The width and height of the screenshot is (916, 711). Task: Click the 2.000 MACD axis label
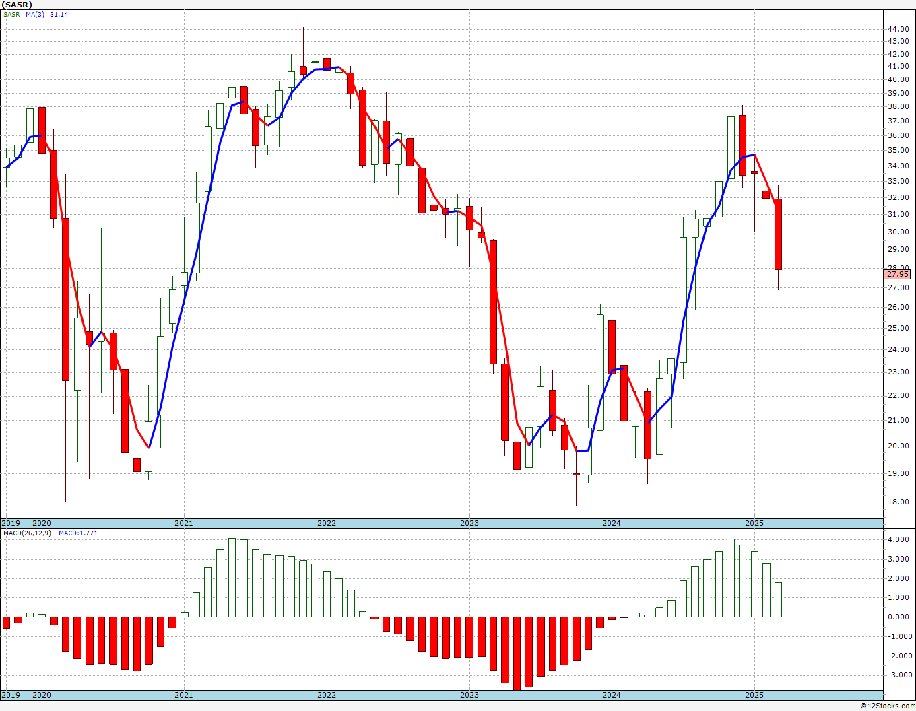(900, 578)
